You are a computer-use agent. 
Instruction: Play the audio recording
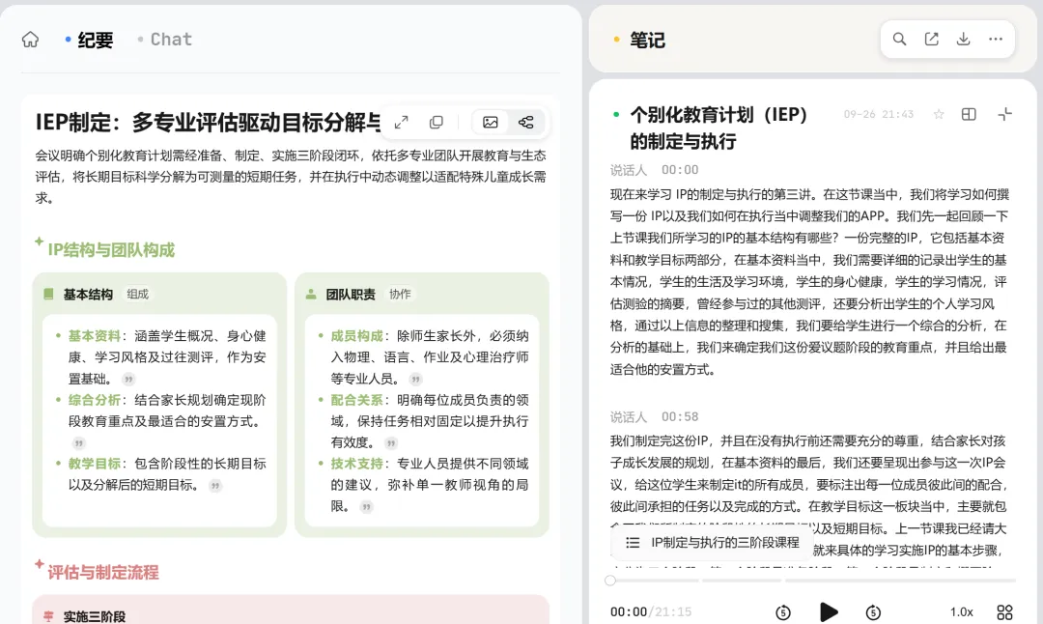(x=829, y=612)
